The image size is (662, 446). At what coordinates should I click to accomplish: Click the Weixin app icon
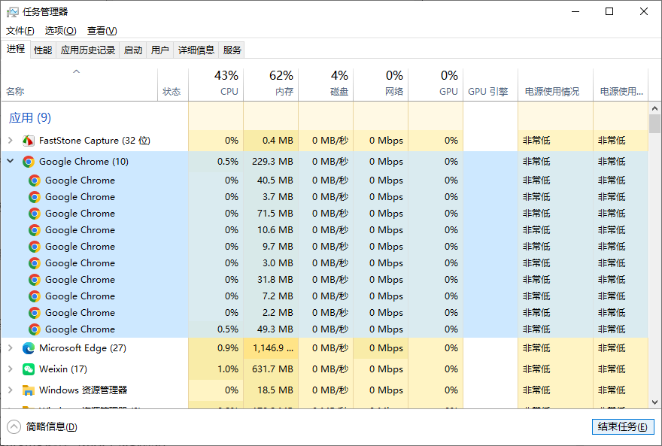[28, 369]
